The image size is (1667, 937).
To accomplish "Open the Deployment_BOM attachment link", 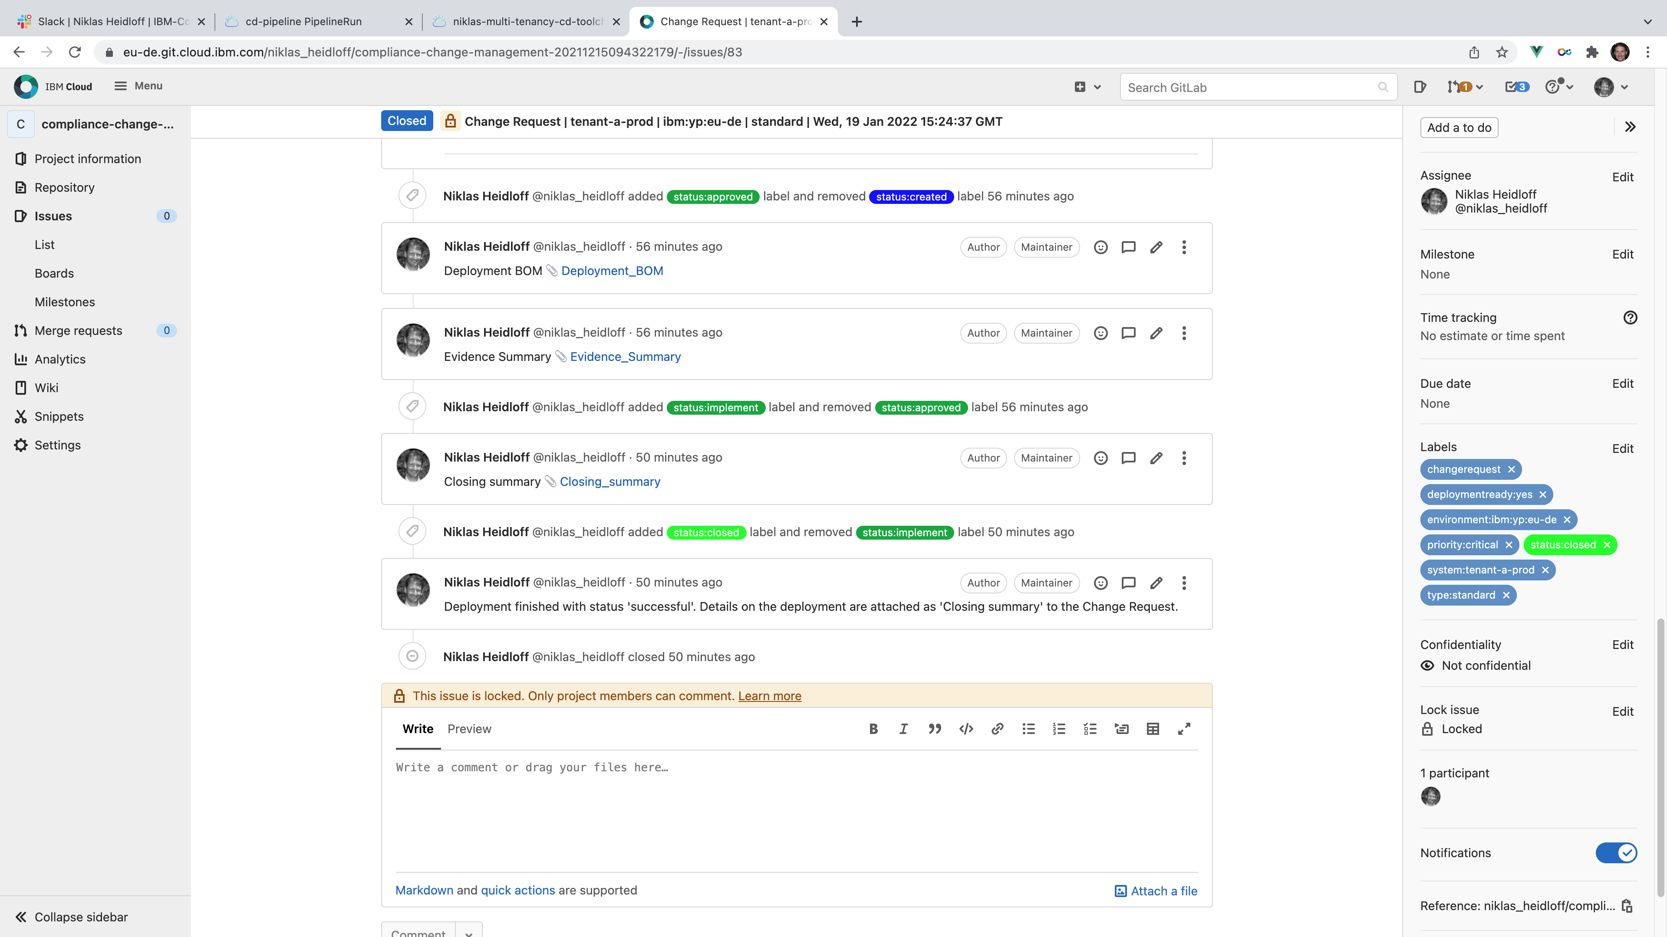I will click(x=612, y=271).
